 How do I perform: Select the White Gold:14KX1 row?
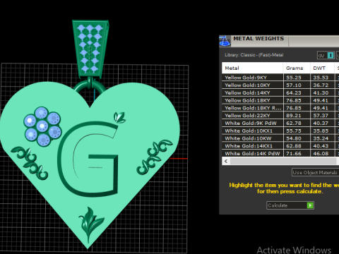point(280,146)
